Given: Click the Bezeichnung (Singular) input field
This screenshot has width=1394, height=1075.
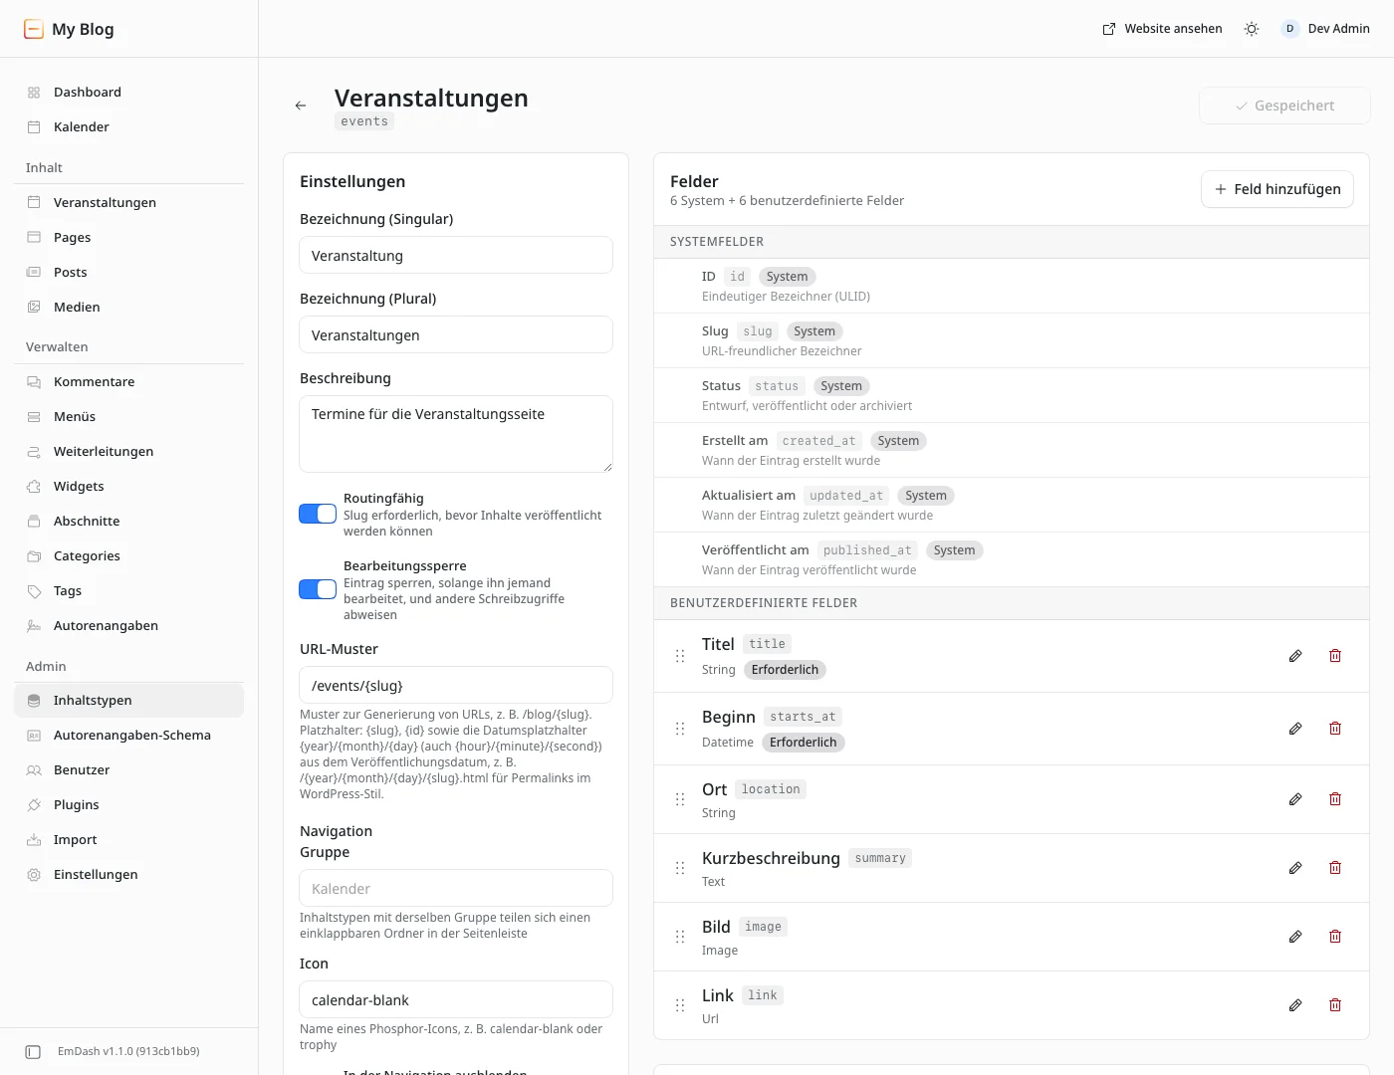Looking at the screenshot, I should point(456,255).
